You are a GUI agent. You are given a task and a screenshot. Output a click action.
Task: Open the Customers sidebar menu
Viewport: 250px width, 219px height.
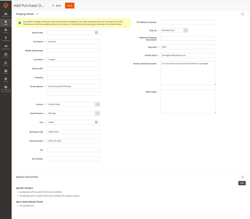[6, 39]
